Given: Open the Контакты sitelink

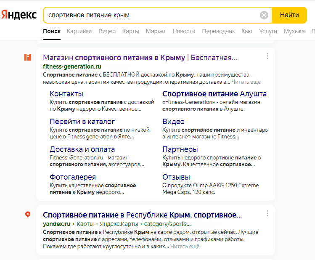Looking at the screenshot, I should 66,94.
